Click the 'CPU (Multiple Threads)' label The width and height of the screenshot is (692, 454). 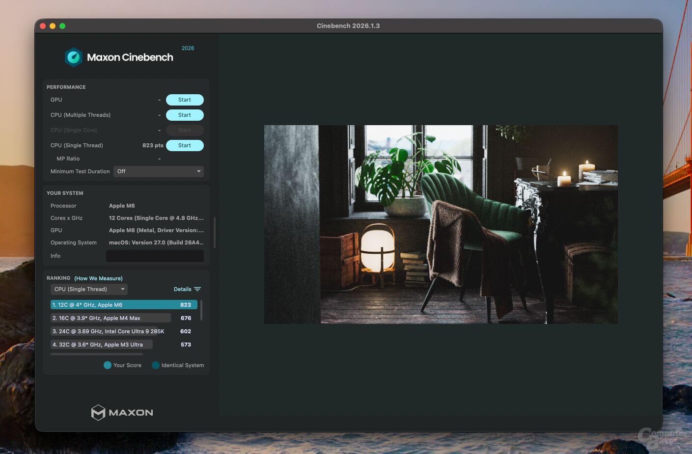[81, 115]
